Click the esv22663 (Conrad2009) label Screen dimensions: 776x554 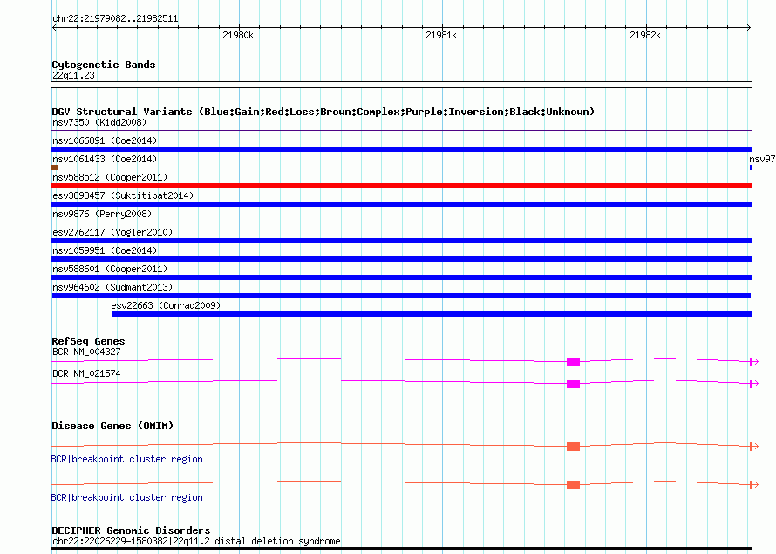click(x=166, y=305)
